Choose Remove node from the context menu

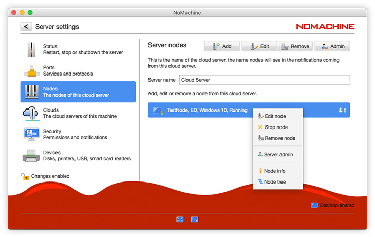pyautogui.click(x=279, y=138)
